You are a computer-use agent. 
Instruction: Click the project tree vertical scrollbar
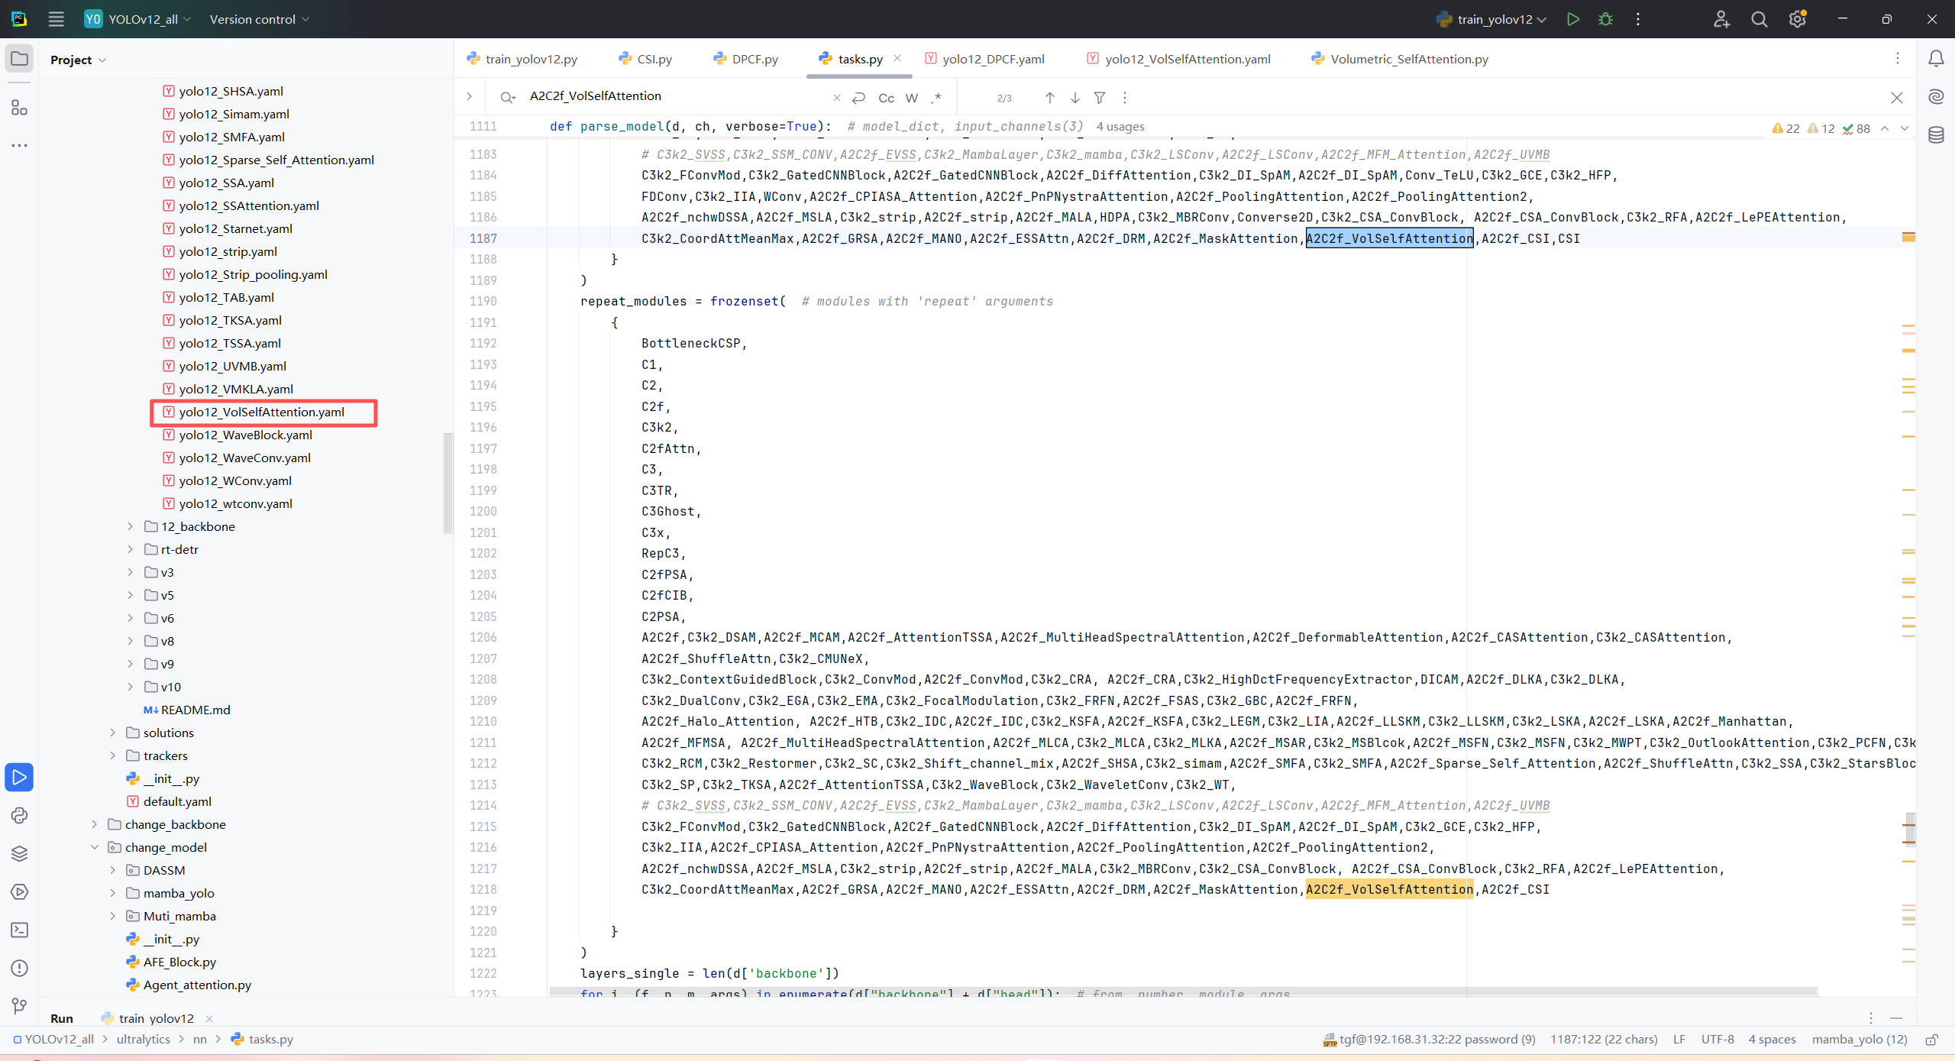coord(448,481)
